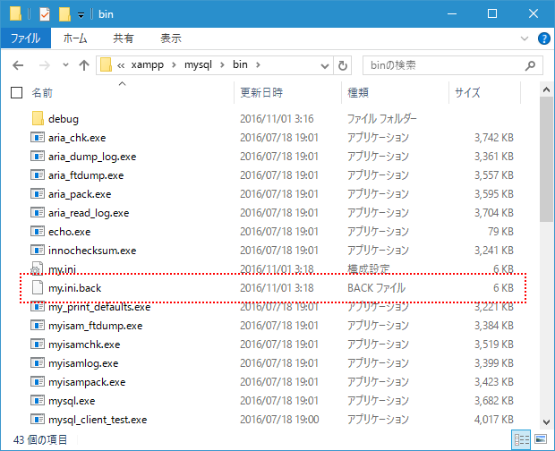
Task: Select the innochecksum.exe file icon
Action: tap(38, 250)
